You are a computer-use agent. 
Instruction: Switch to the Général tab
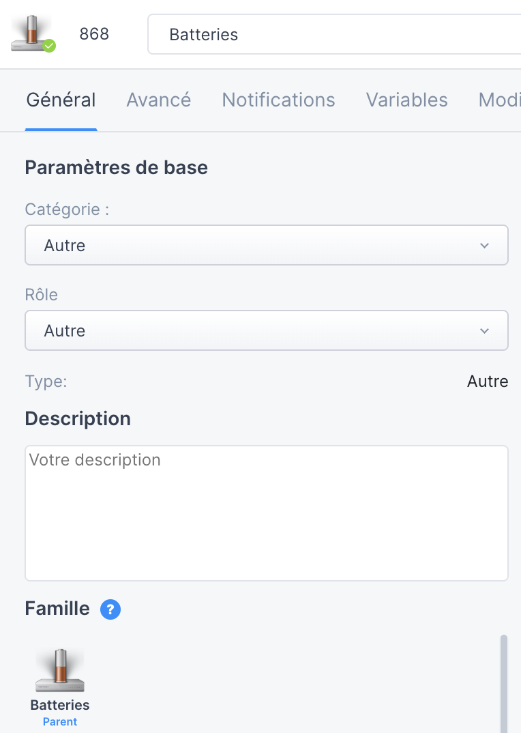(61, 100)
